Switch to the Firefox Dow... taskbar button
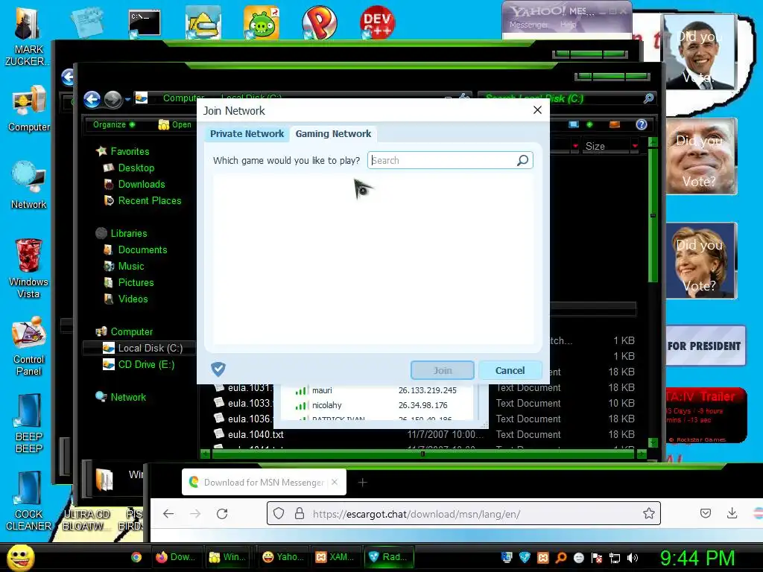 pyautogui.click(x=176, y=557)
